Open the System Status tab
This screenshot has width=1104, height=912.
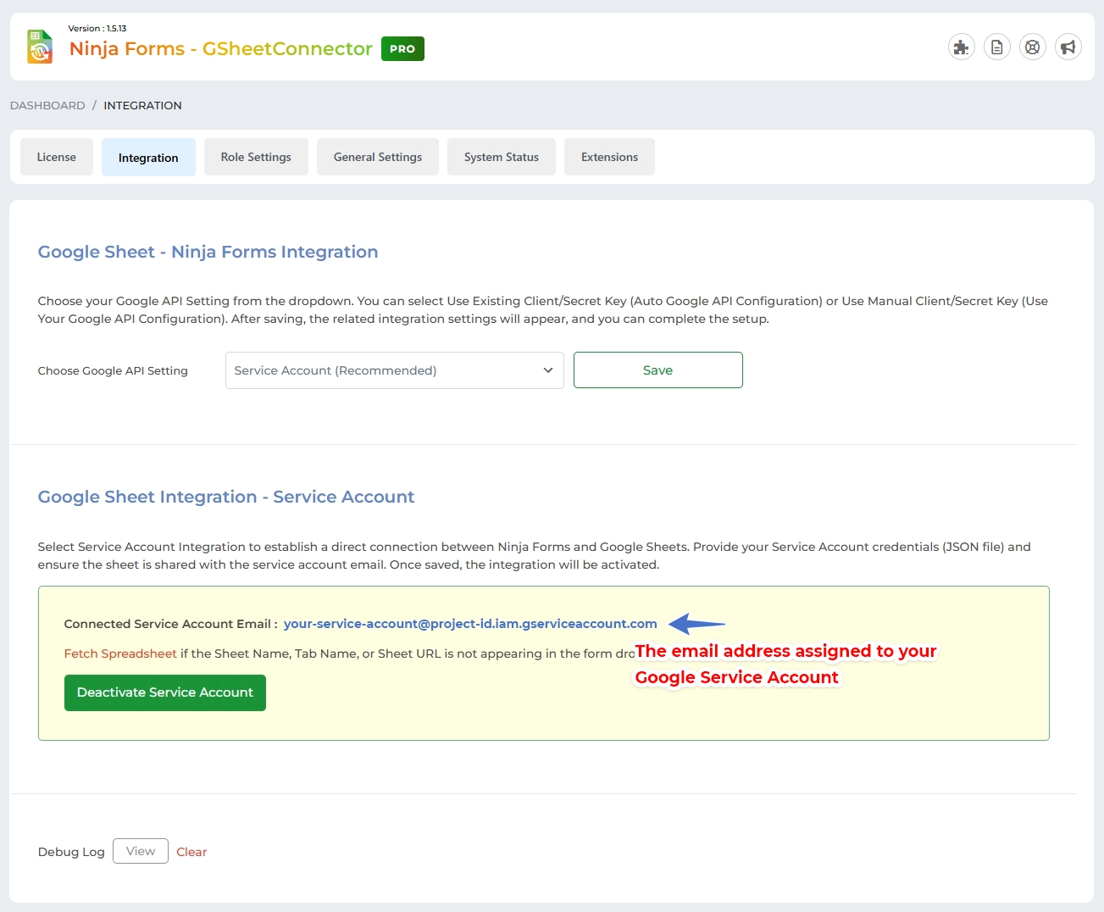tap(502, 158)
